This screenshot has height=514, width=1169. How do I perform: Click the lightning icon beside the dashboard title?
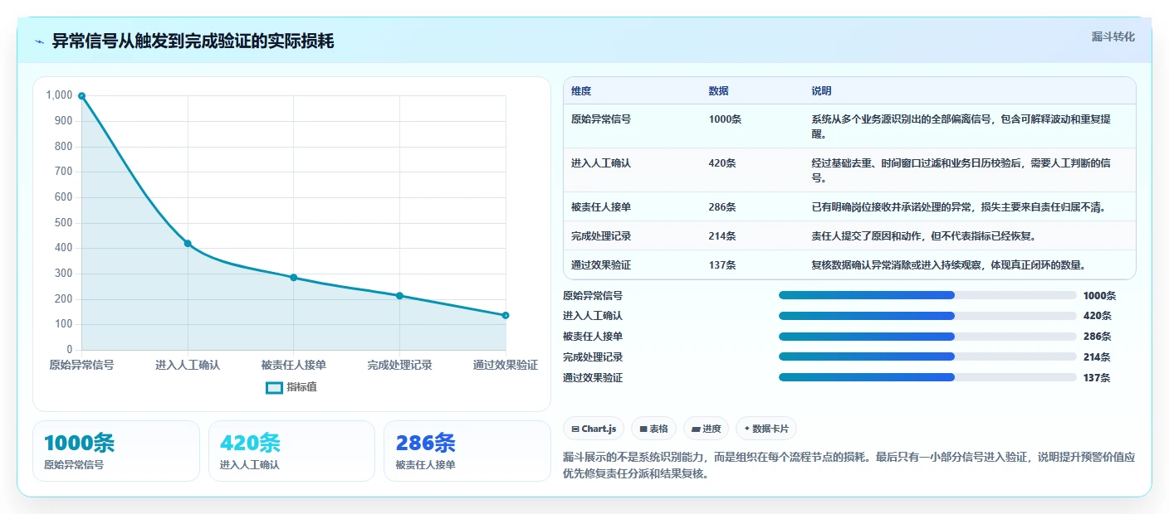point(40,41)
